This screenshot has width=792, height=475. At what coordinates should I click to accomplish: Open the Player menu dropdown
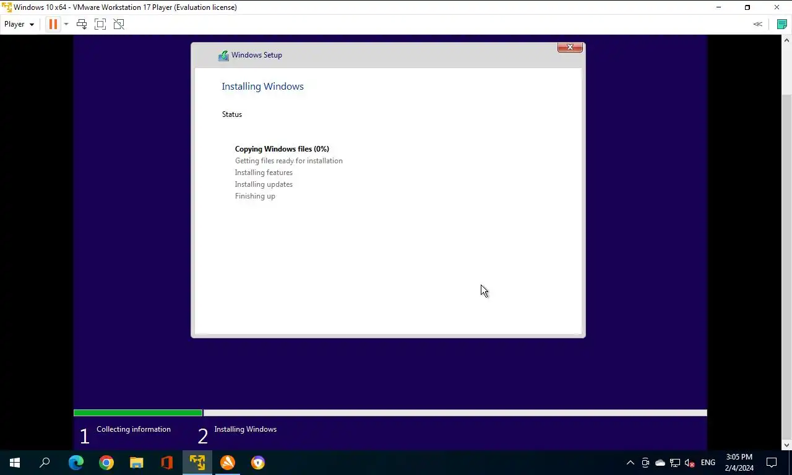click(x=19, y=24)
